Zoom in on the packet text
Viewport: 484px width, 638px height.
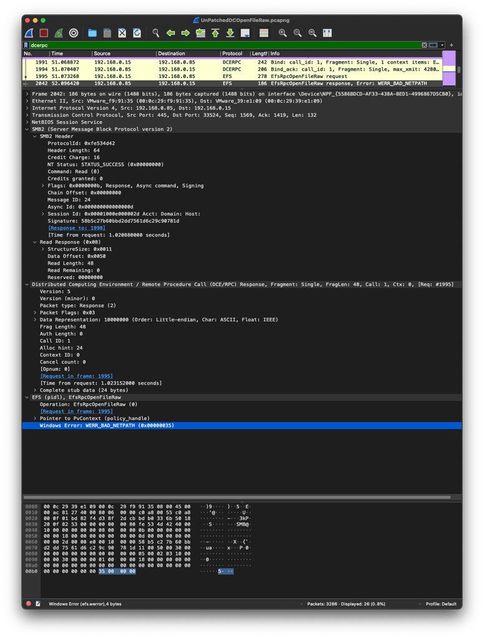pos(283,33)
